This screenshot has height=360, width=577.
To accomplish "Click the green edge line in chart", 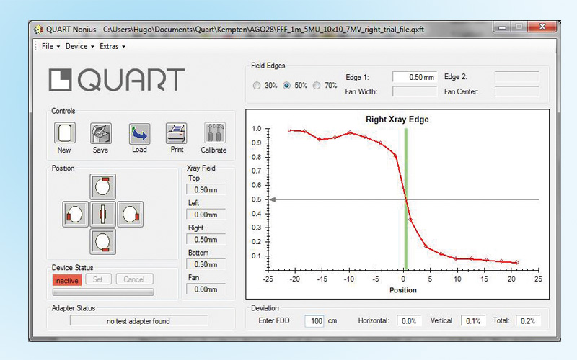I will click(x=406, y=199).
